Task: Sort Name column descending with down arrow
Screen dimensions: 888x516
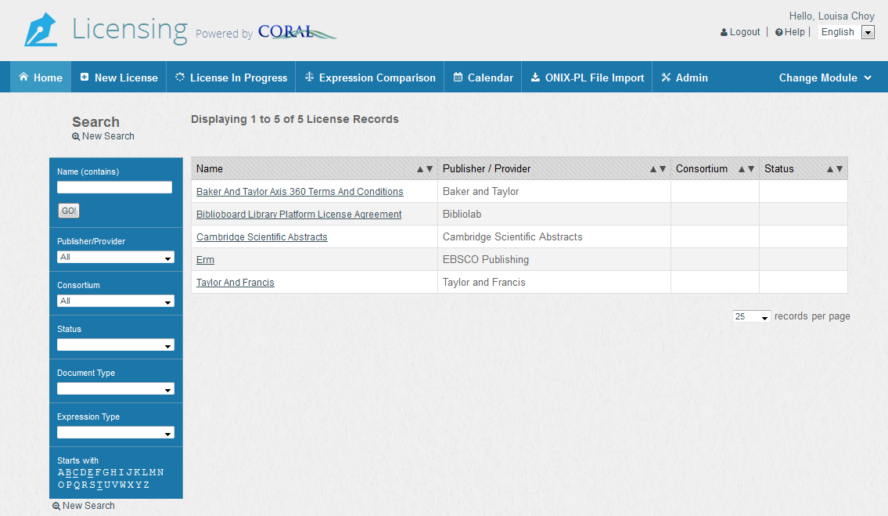Action: click(430, 169)
